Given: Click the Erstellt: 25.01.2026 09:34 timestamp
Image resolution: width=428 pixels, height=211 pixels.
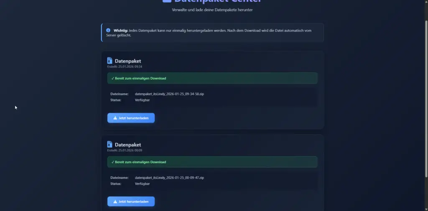Looking at the screenshot, I should pos(125,67).
